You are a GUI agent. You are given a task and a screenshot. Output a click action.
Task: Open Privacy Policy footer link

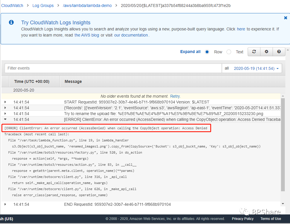tap(243, 219)
